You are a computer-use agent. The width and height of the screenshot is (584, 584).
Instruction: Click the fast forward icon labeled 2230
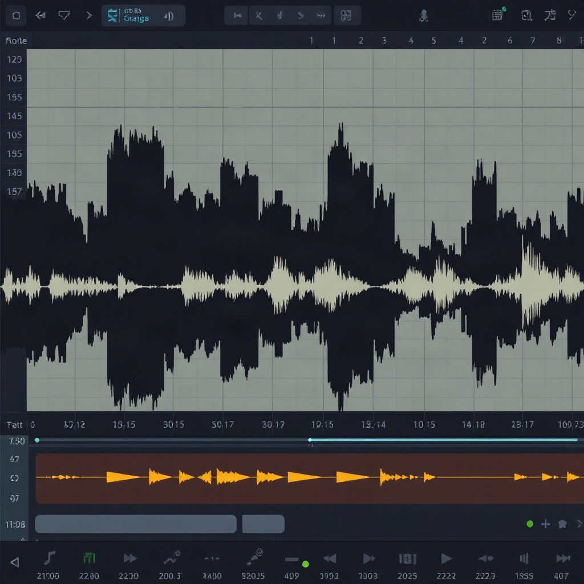(x=129, y=558)
